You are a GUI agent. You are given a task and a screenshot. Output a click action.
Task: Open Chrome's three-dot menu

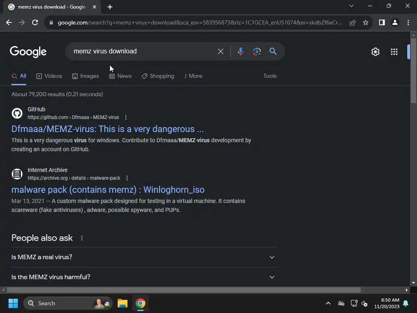click(x=408, y=23)
